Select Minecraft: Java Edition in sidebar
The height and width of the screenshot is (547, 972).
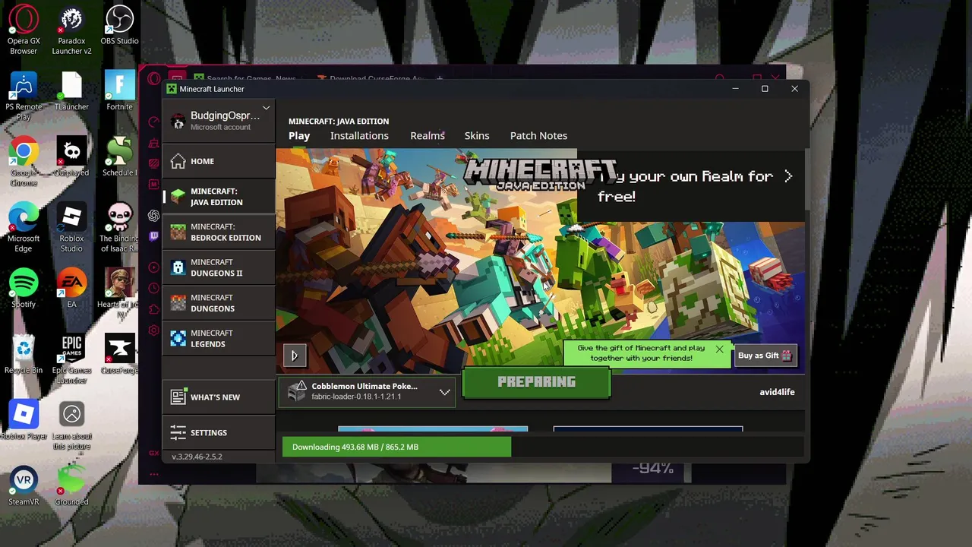coord(219,197)
